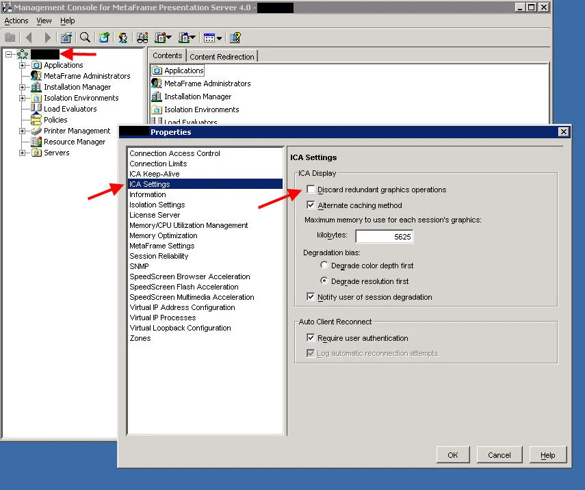Open the Help menu
The image size is (585, 490).
(68, 21)
